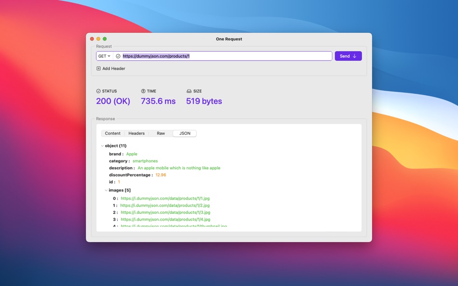Click the SIZE drive icon

tap(189, 91)
